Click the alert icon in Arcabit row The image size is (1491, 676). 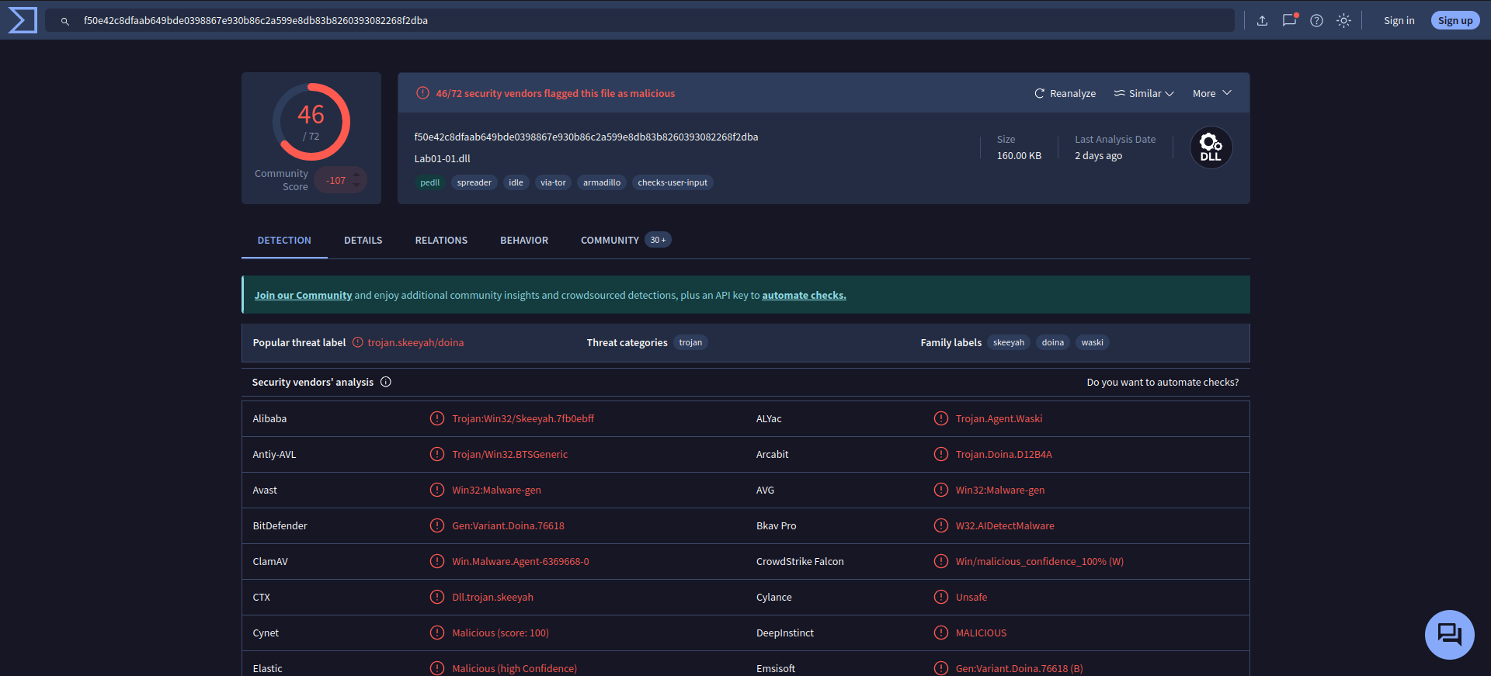940,454
